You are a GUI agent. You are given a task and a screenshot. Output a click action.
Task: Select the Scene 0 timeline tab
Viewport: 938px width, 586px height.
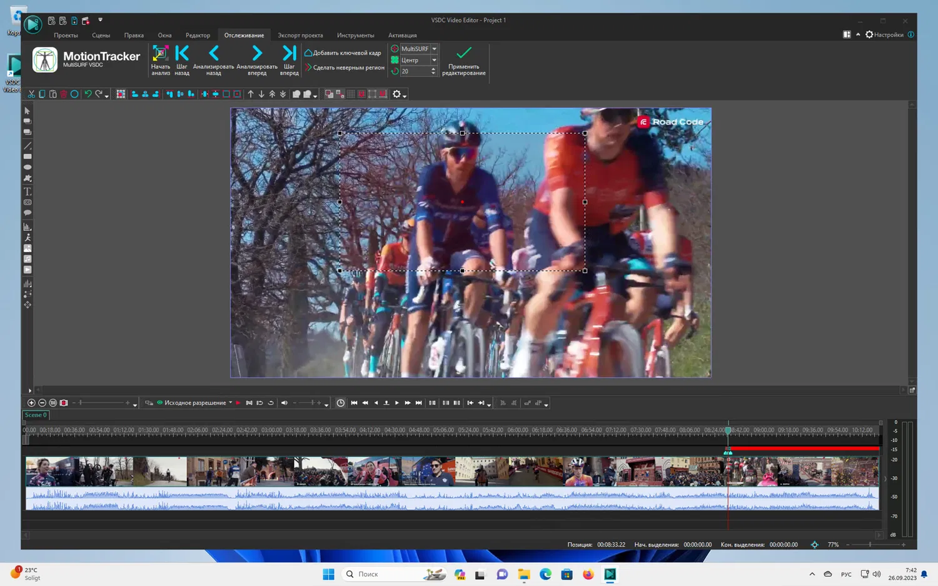[x=36, y=415]
